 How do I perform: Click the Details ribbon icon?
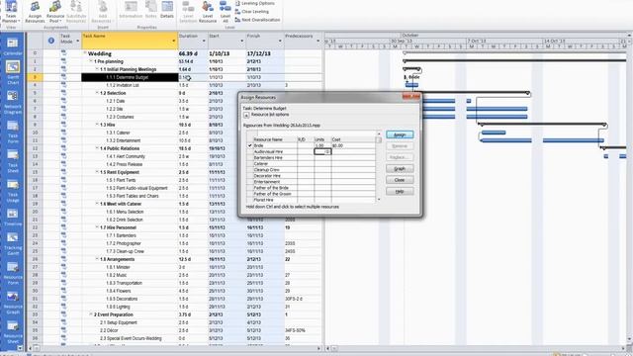(167, 10)
